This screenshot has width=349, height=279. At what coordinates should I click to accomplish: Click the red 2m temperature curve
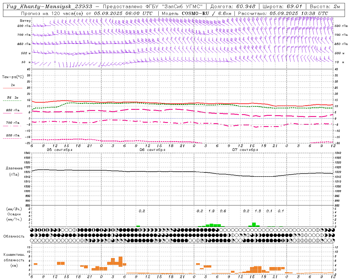pos(182,104)
